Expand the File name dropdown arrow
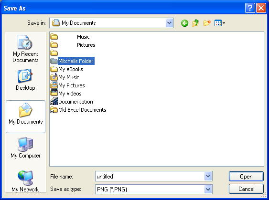The height and width of the screenshot is (200, 269). tap(208, 176)
